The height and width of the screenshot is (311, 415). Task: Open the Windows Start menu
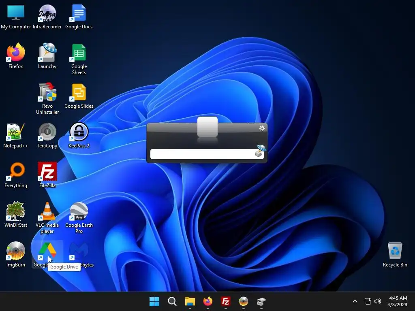[154, 301]
